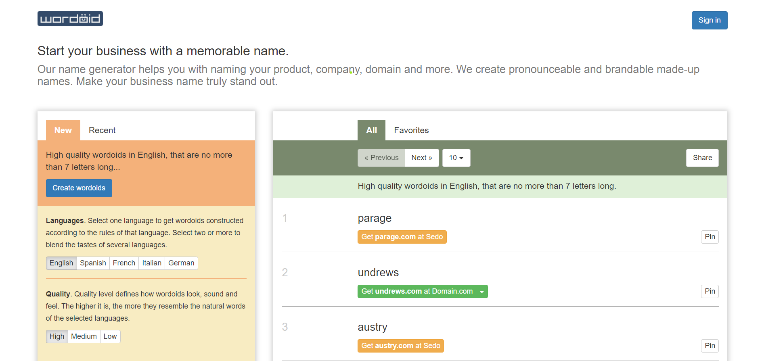Click the wordoid logo

click(70, 19)
